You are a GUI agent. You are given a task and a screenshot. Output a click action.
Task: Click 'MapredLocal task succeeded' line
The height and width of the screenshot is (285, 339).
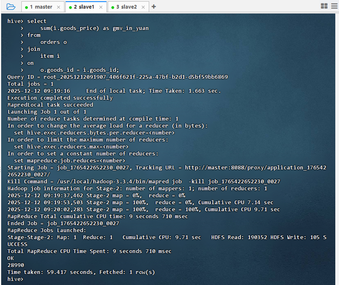tap(51, 105)
